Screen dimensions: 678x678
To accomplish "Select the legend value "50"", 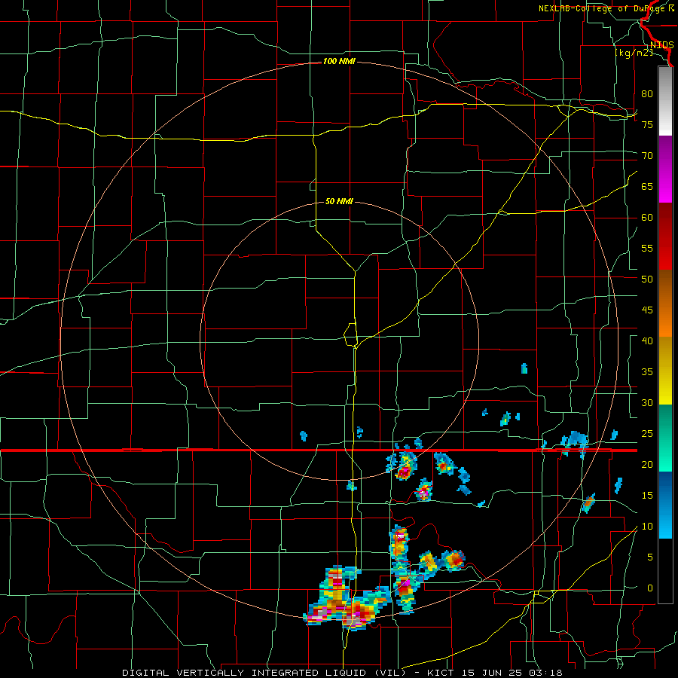I will 647,279.
